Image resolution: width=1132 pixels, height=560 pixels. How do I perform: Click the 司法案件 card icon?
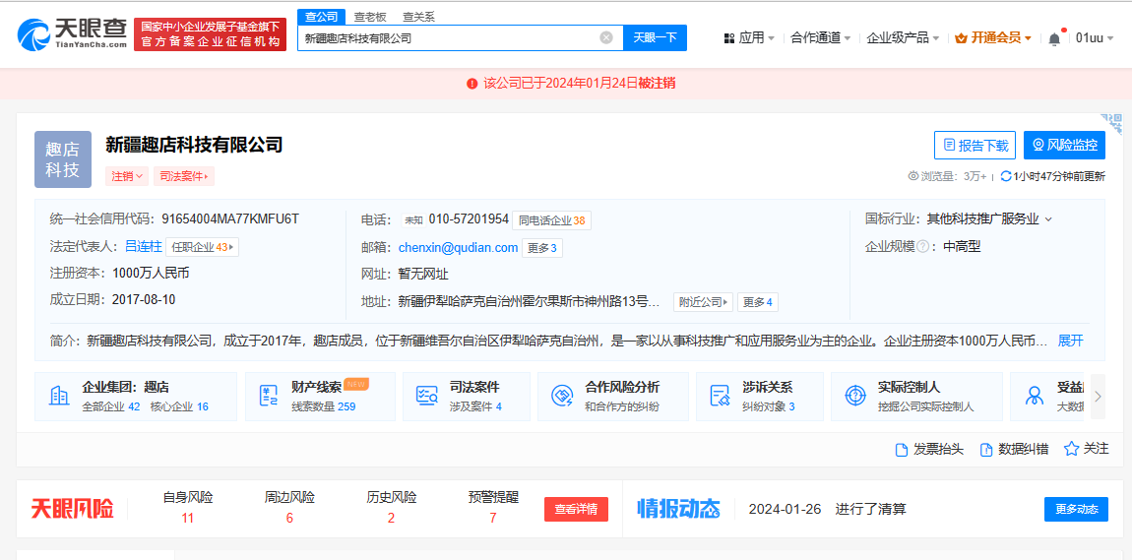[427, 396]
